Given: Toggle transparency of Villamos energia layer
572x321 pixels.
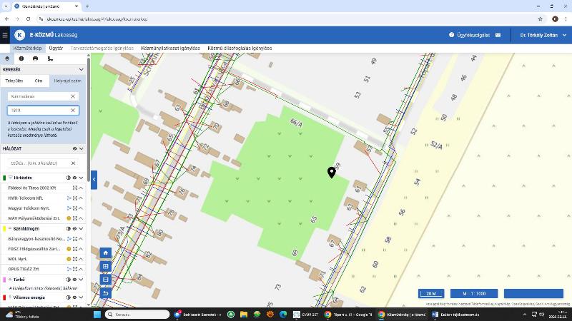Looking at the screenshot, I should (68, 297).
